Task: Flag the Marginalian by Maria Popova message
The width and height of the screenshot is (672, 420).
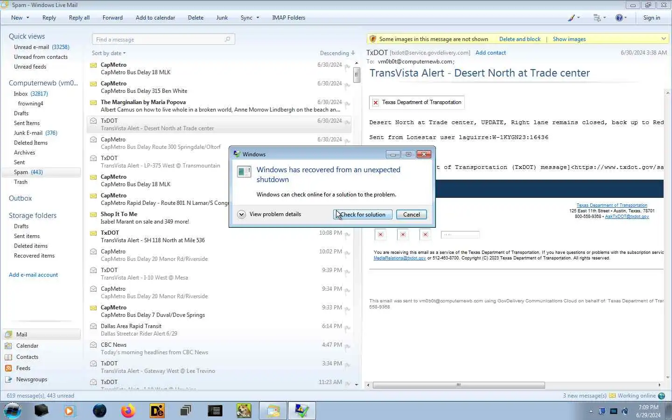Action: (x=347, y=104)
